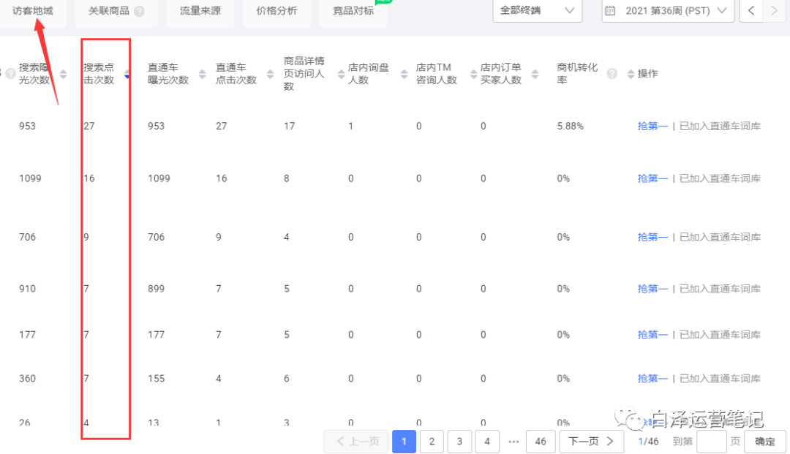Toggle ascending sort on 搜索点击次数 column

click(127, 70)
